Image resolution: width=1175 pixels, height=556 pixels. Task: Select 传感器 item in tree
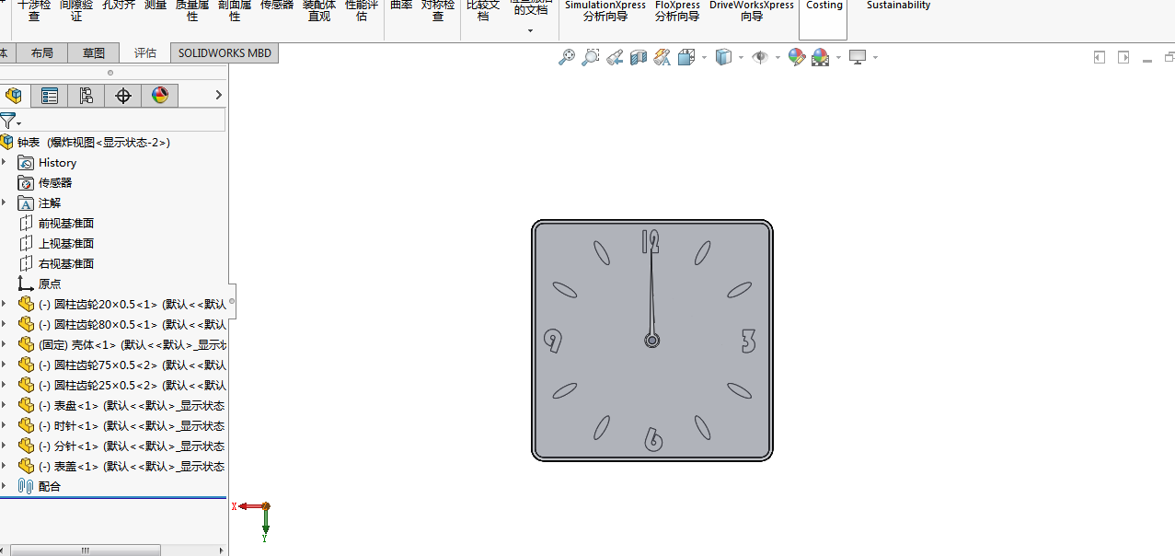(55, 182)
